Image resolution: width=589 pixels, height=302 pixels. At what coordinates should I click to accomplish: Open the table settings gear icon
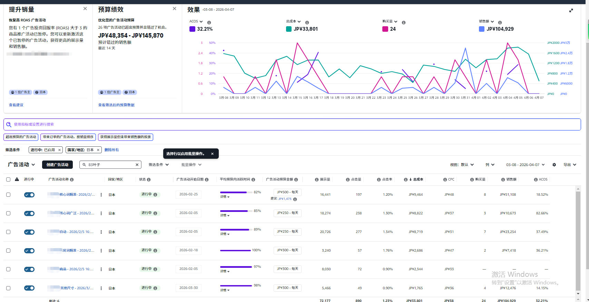tap(554, 165)
